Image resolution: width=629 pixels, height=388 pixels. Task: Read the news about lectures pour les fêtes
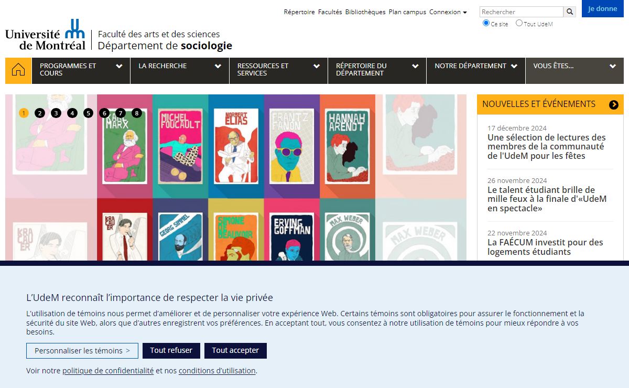547,147
